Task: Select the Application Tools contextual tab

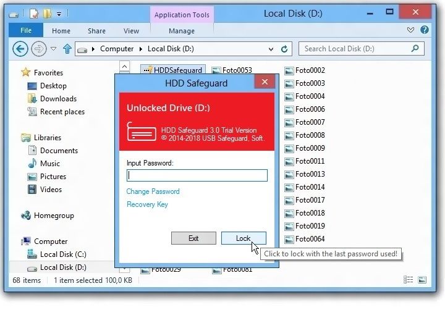Action: 182,15
